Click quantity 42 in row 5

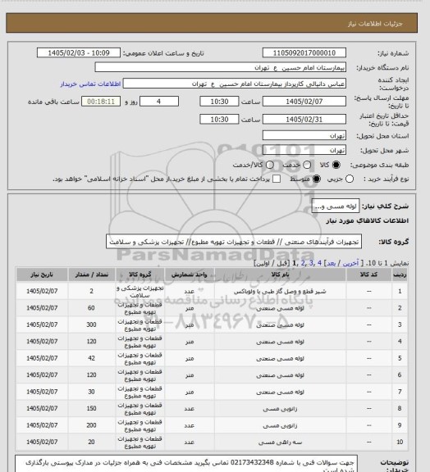91,358
